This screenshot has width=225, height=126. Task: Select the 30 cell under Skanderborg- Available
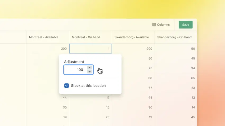[133, 108]
